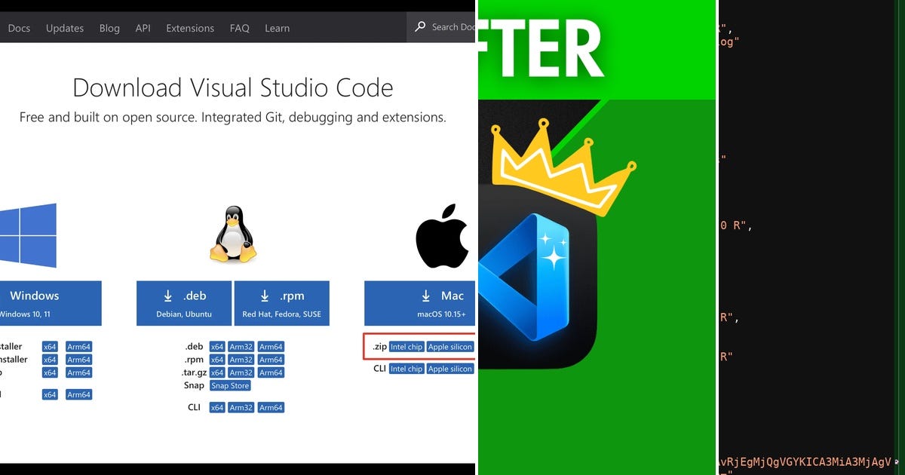The height and width of the screenshot is (475, 905).
Task: Click the Search Docs input field
Action: [449, 27]
